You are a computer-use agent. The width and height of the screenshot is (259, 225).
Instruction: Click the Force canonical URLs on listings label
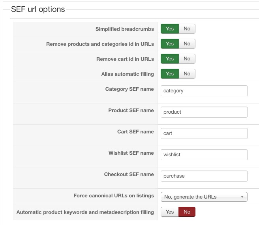pos(114,196)
